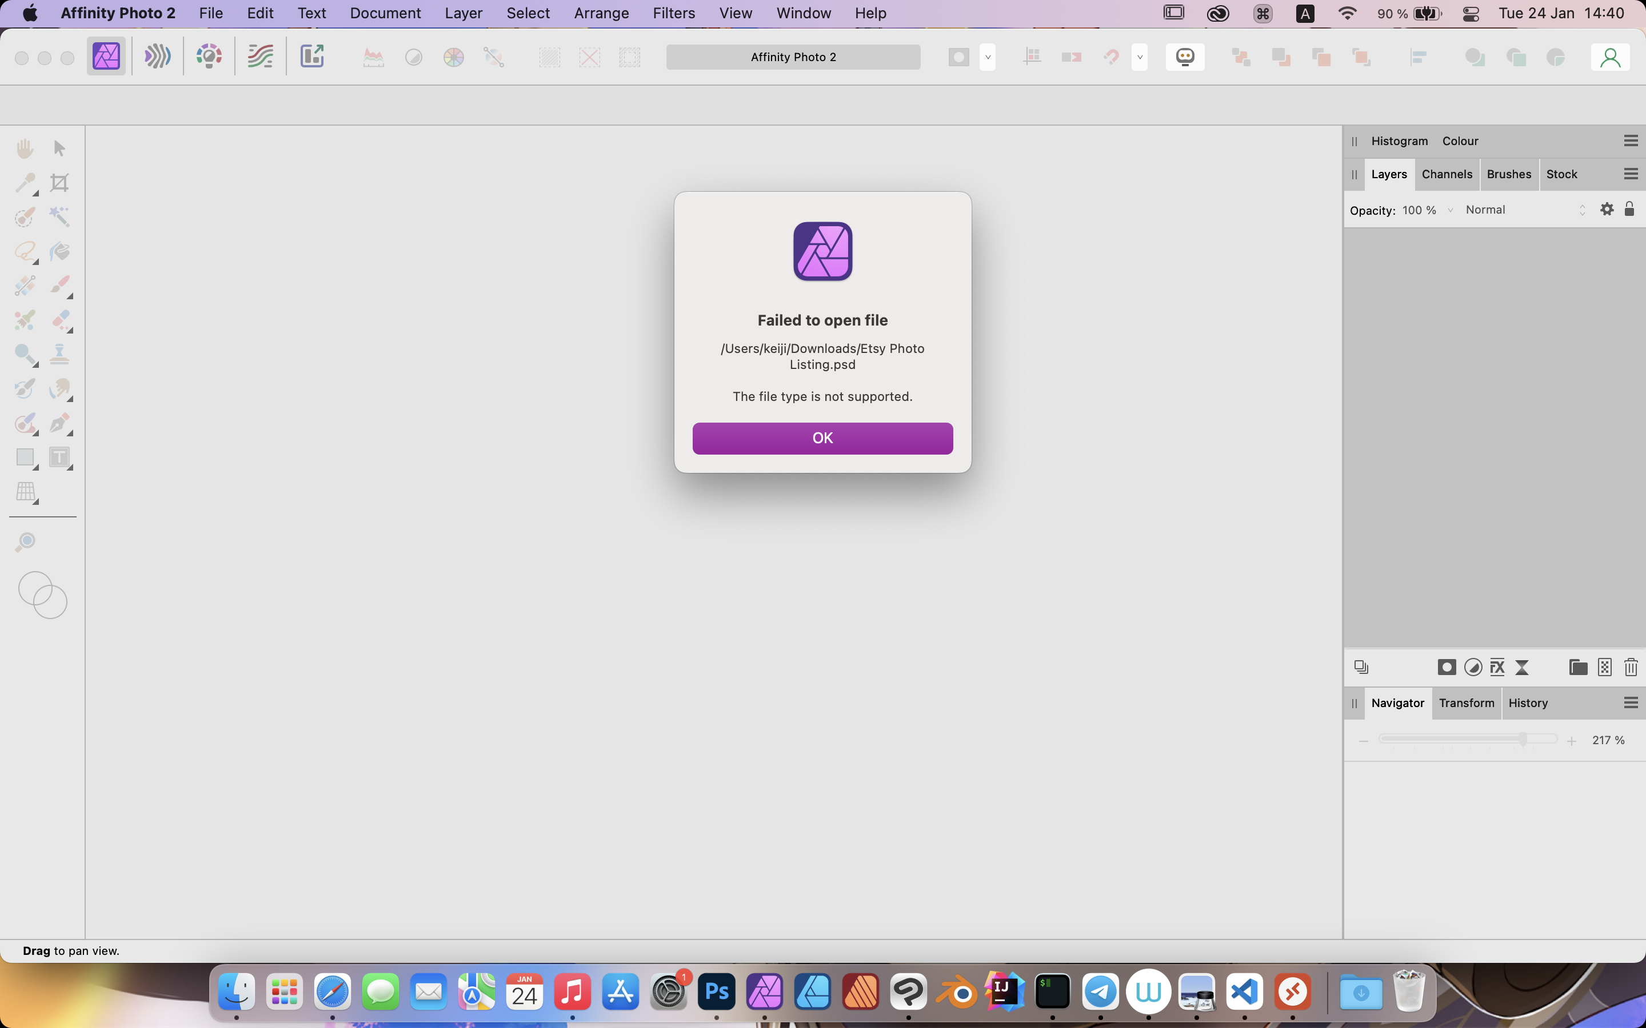The image size is (1646, 1028).
Task: Open the Account person icon
Action: [x=1609, y=57]
